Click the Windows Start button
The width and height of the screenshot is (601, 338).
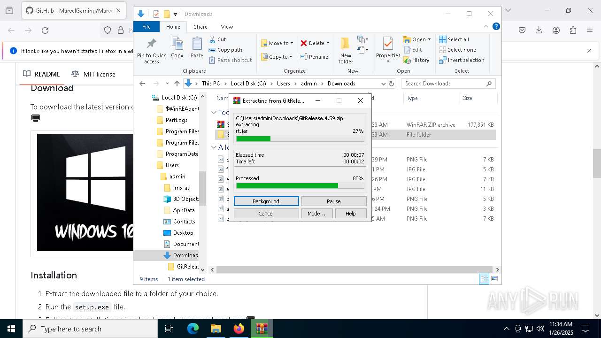tap(11, 329)
